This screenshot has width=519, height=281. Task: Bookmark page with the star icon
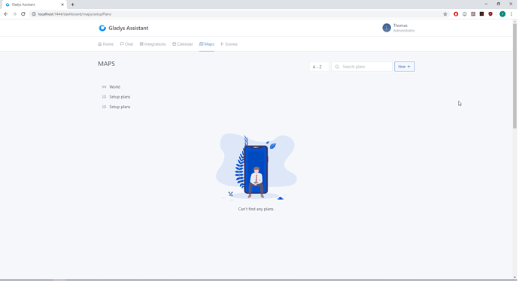(445, 14)
